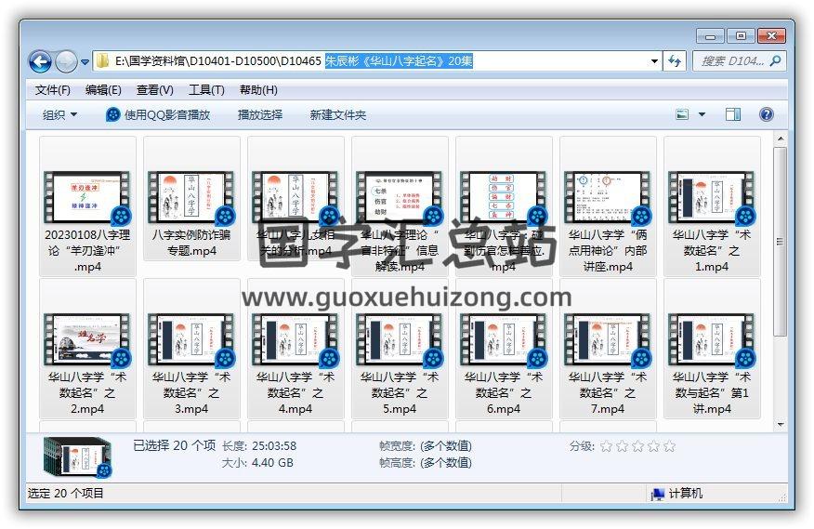Select 华山八字理论“官非特征”信息解读.mp4 icon

(400, 197)
